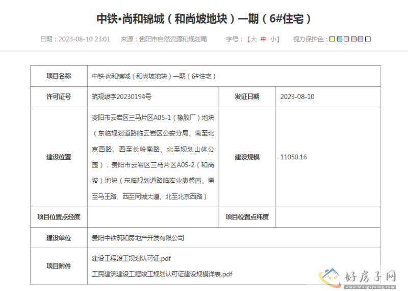This screenshot has height=291, width=408.
Task: Select the purple eye-protection color swatch
Action: pos(361,39)
